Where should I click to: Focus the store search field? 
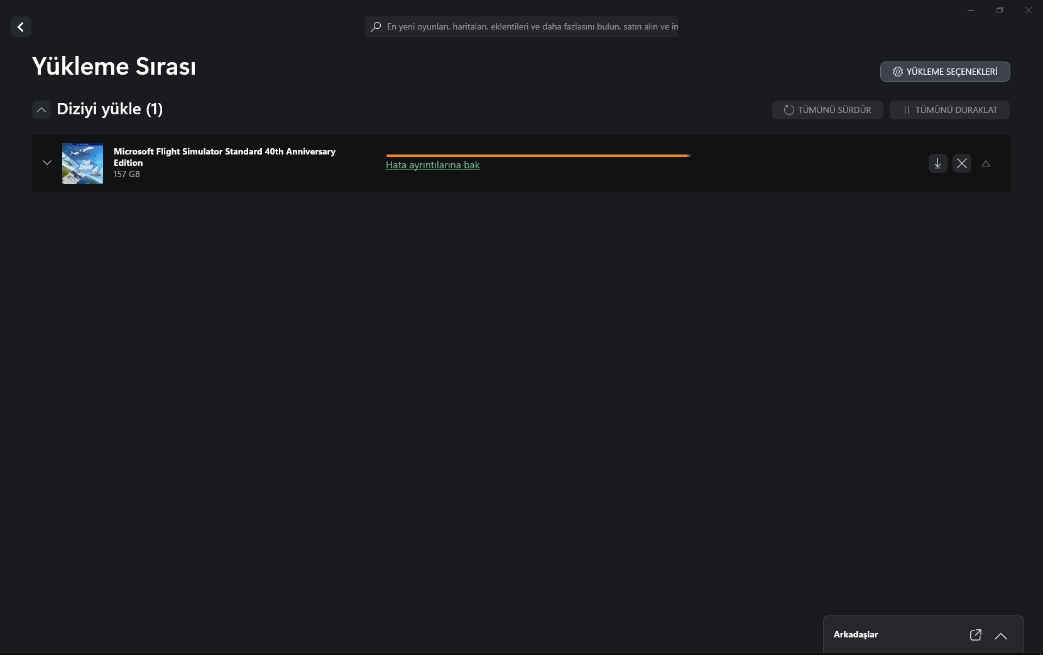(x=521, y=27)
